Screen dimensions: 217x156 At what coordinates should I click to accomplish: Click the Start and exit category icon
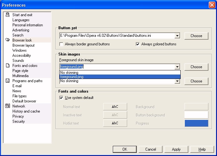point(8,15)
